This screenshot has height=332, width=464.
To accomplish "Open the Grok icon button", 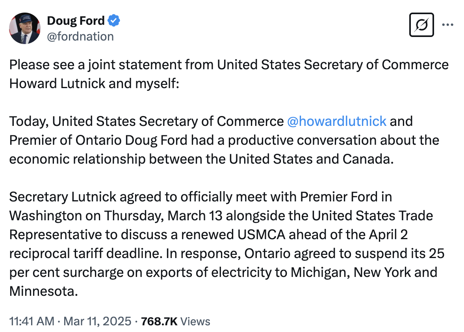I will 421,25.
